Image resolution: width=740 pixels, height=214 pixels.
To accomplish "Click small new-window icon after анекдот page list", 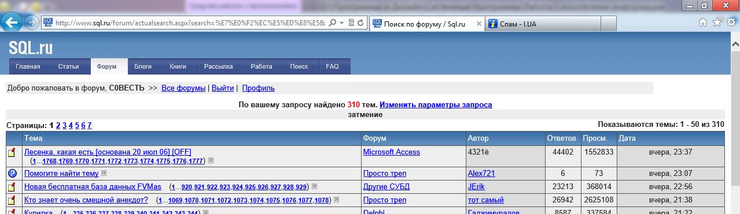I will (336, 200).
